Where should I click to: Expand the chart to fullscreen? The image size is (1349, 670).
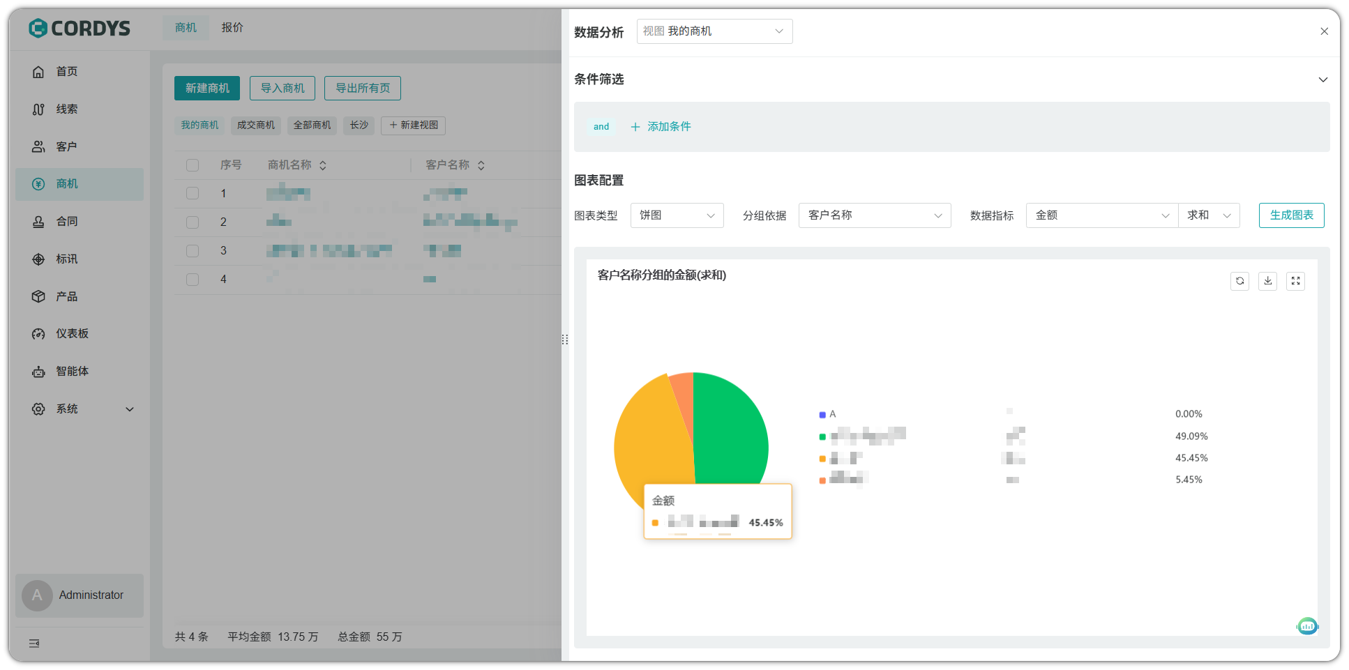(1295, 281)
